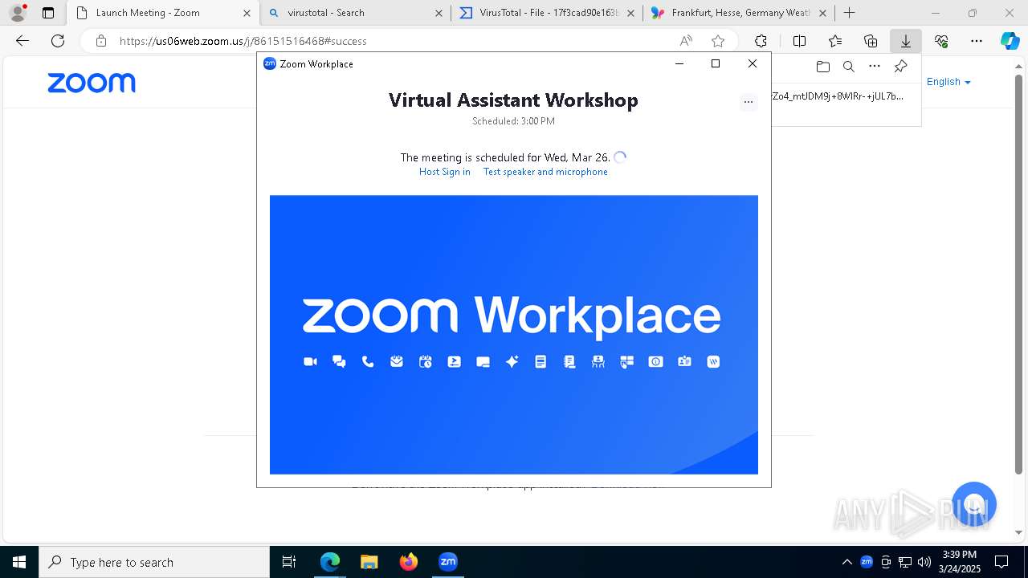The image size is (1028, 578).
Task: Go back in the browser
Action: [22, 41]
